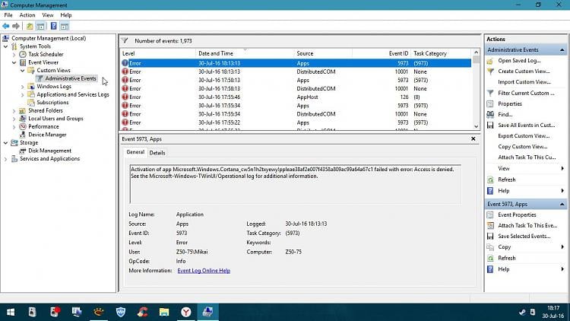Click Show/Hide Action Pane toolbar icon
570x321 pixels.
65,26
